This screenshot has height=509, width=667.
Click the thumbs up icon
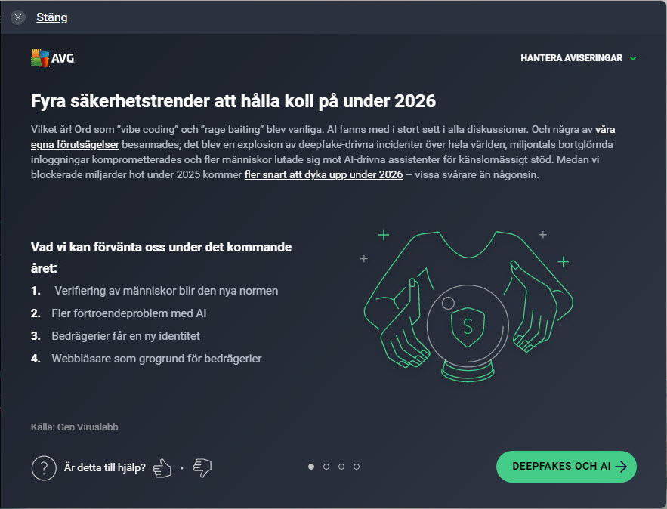[162, 468]
